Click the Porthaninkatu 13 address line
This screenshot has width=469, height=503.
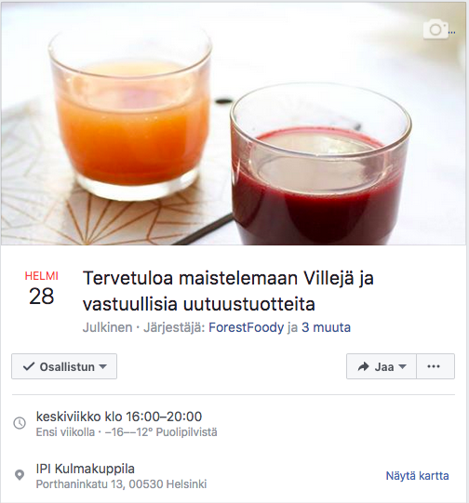pyautogui.click(x=121, y=483)
